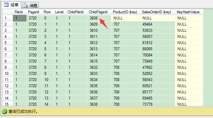
Task: Select the KeyHashValue column header
Action: coord(189,12)
